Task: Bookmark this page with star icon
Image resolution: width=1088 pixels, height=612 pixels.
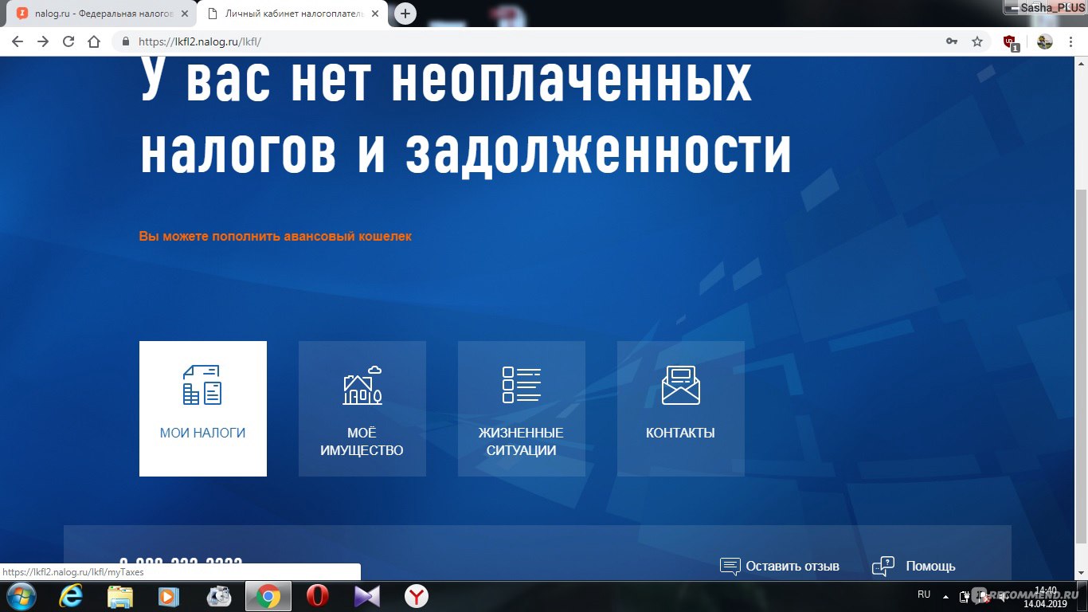Action: (x=977, y=41)
